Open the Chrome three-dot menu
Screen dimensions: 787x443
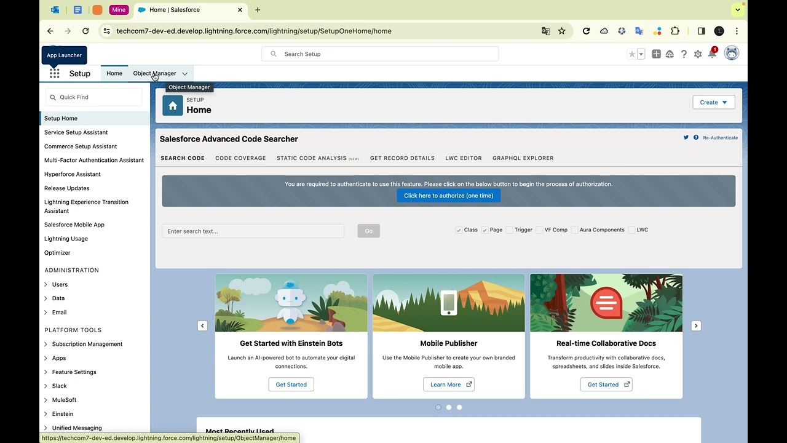737,31
